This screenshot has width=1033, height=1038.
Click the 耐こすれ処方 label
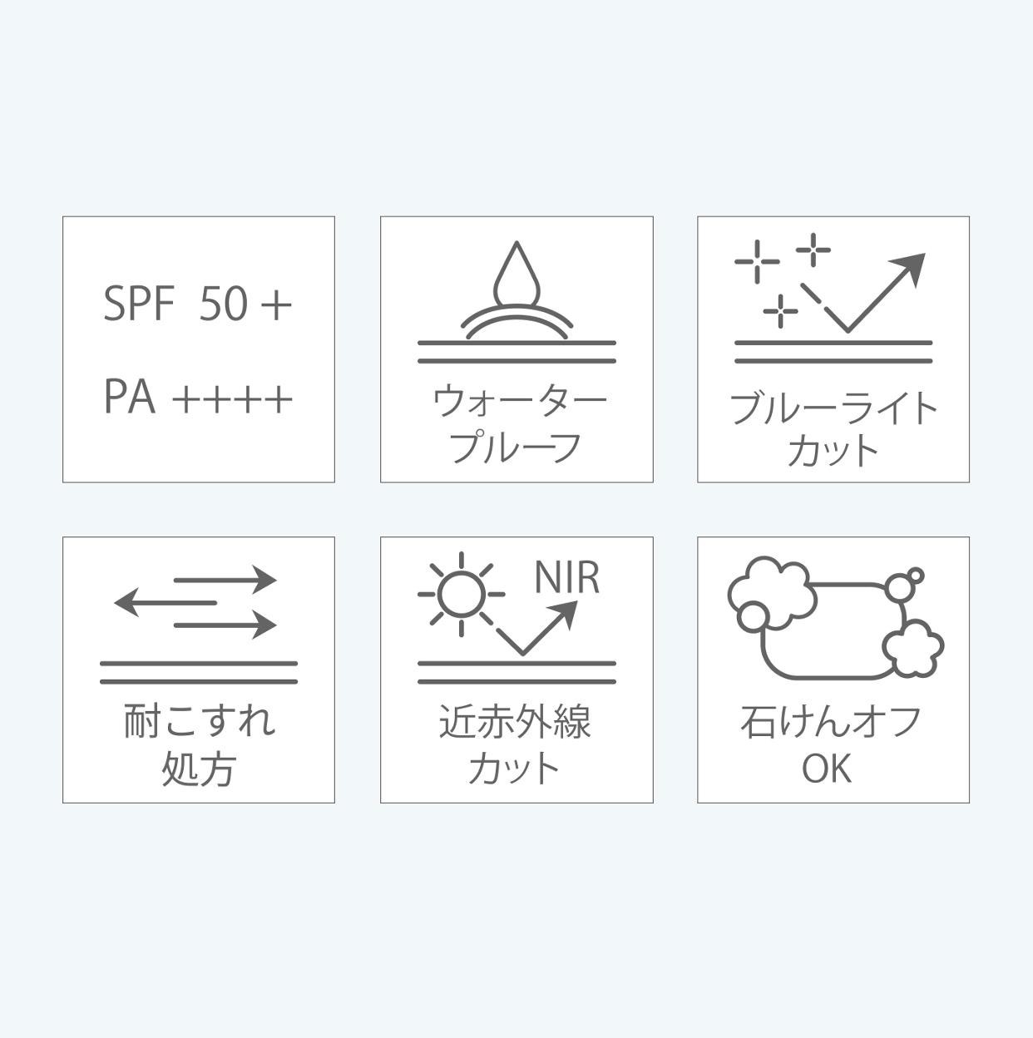(198, 744)
